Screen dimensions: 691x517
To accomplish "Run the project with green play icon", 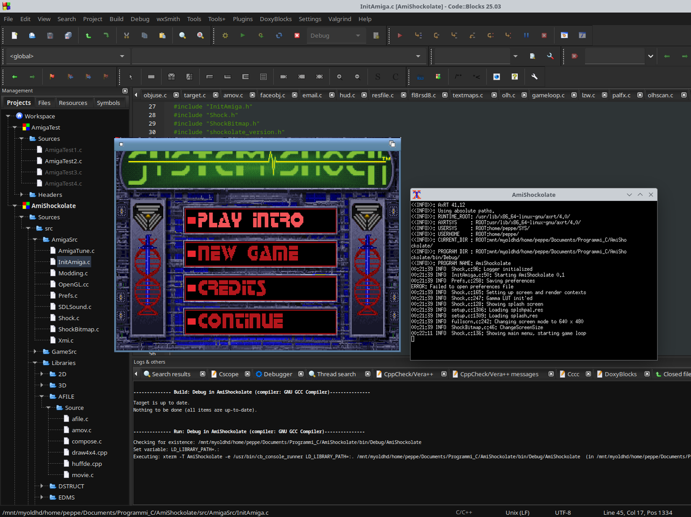I will click(242, 36).
